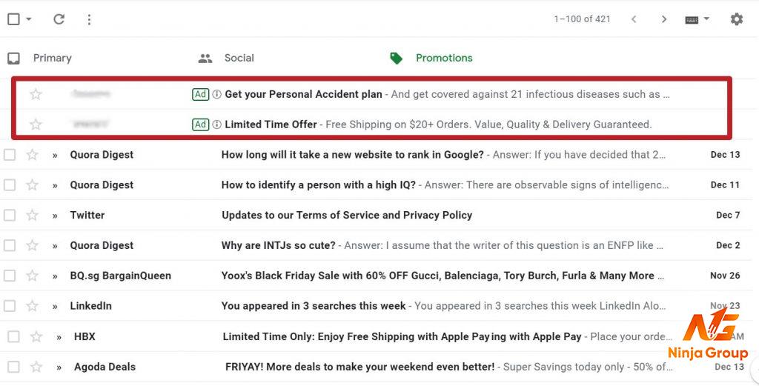The image size is (759, 386).
Task: Click info icon on Limited Time Offer ad
Action: [217, 124]
